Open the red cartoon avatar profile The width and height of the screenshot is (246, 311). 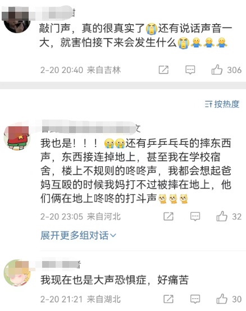point(17,138)
